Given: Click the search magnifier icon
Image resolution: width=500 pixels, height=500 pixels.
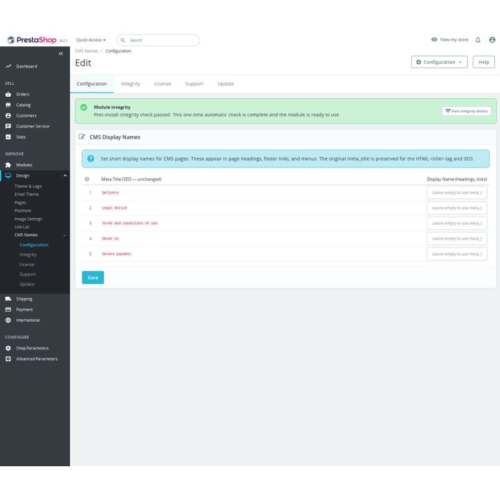Looking at the screenshot, I should coord(122,41).
